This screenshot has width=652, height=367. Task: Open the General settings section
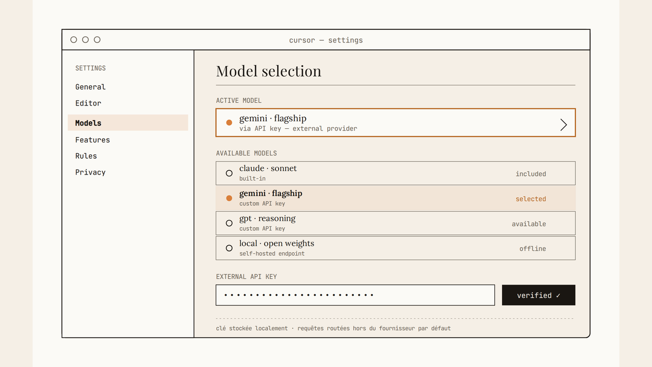coord(90,87)
